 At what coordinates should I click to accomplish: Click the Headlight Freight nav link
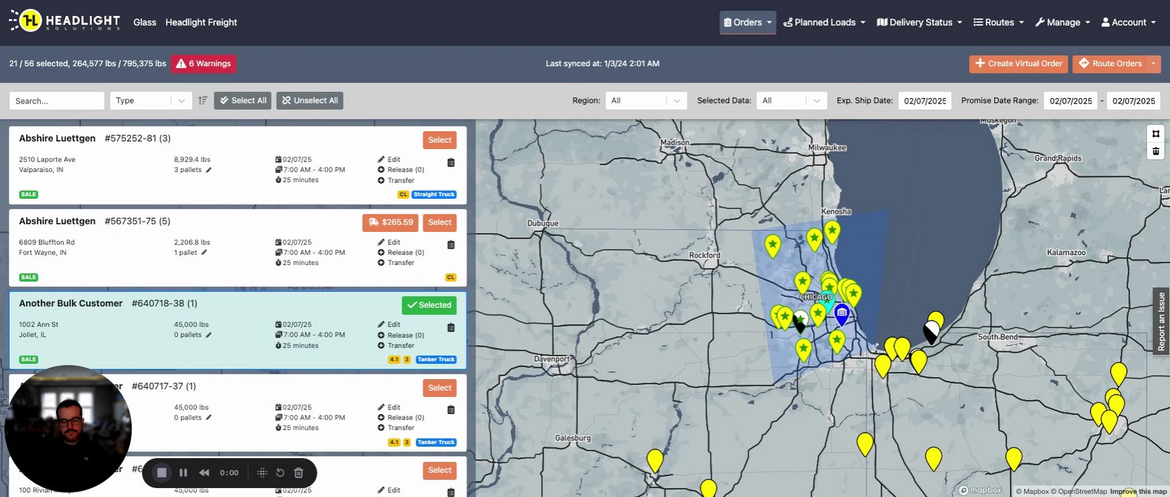(x=201, y=22)
